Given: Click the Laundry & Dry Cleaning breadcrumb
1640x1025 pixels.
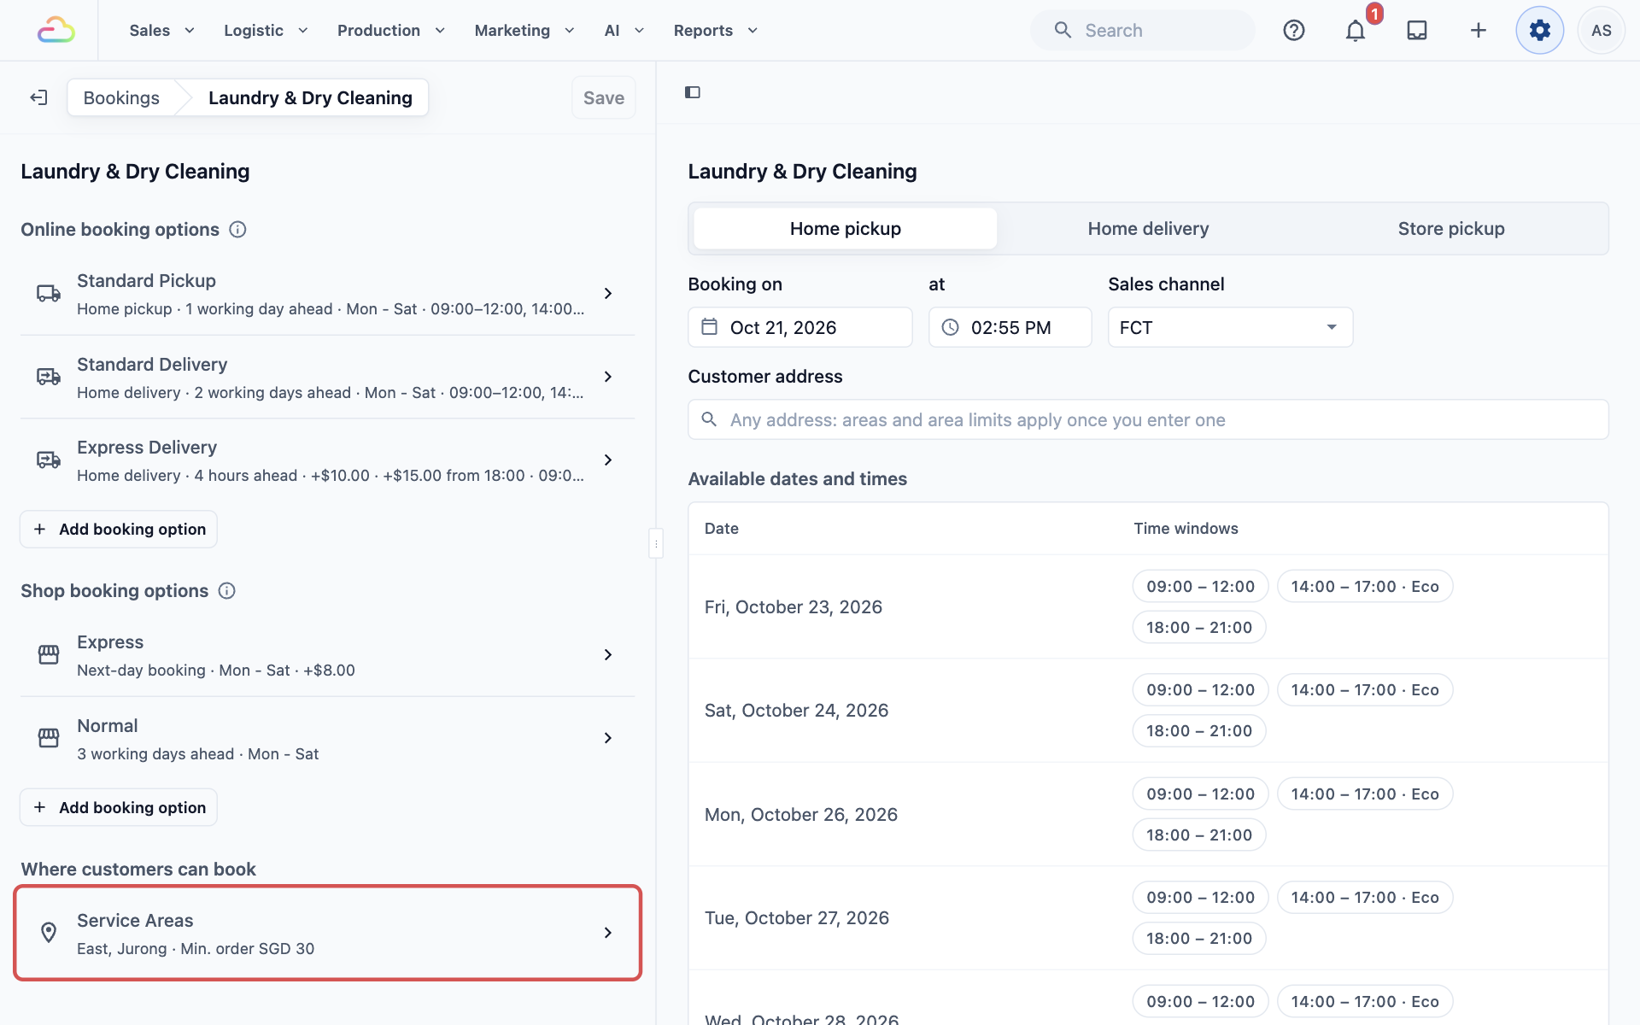Looking at the screenshot, I should 310,97.
